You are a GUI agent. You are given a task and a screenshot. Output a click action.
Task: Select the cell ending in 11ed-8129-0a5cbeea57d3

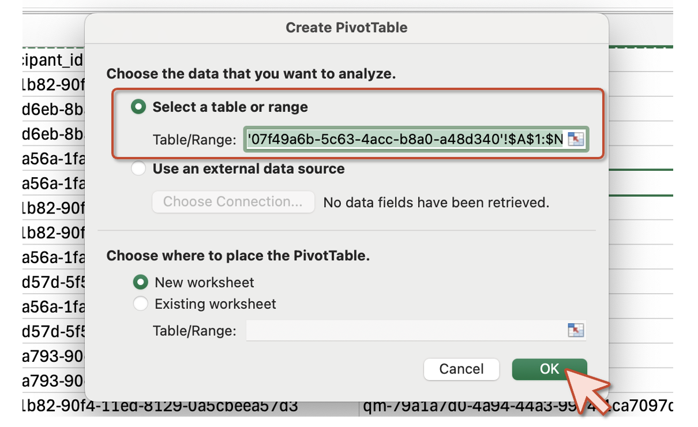click(x=162, y=406)
